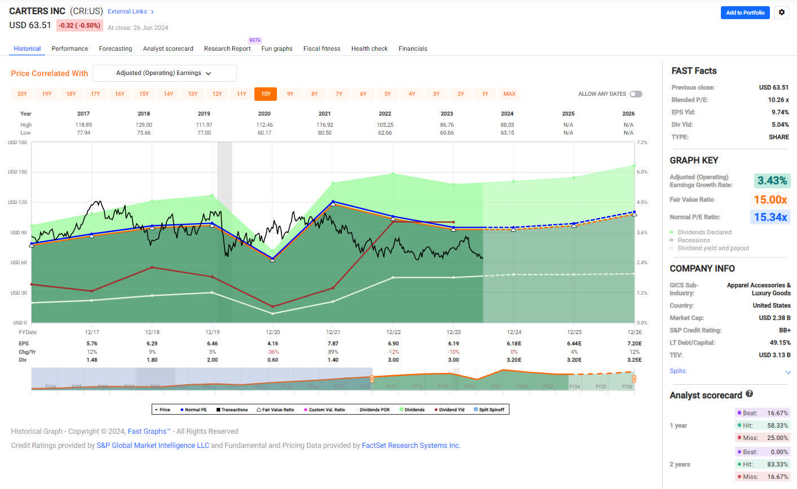
Task: Click the 1 year Beat 16.67% entry
Action: tap(763, 413)
